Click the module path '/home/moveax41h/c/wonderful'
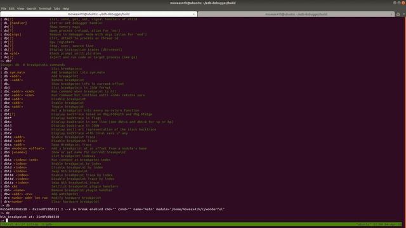The width and height of the screenshot is (406, 228). [198, 209]
